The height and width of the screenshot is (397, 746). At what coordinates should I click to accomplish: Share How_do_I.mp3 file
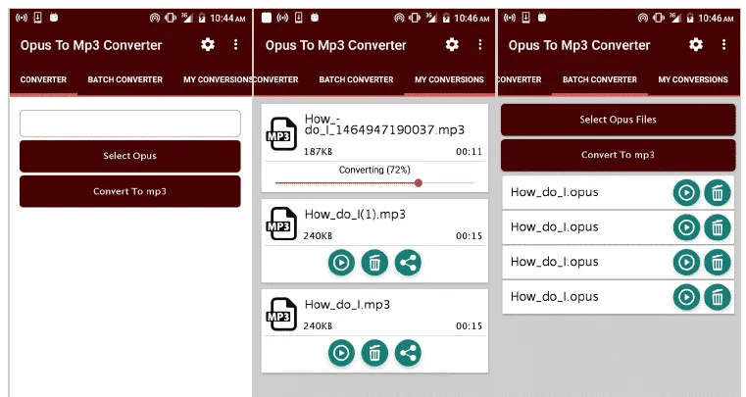click(408, 353)
